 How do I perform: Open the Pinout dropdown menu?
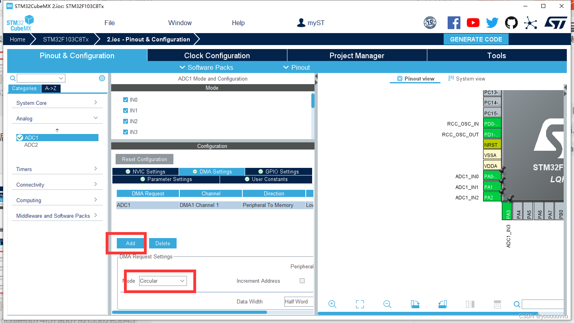click(297, 67)
